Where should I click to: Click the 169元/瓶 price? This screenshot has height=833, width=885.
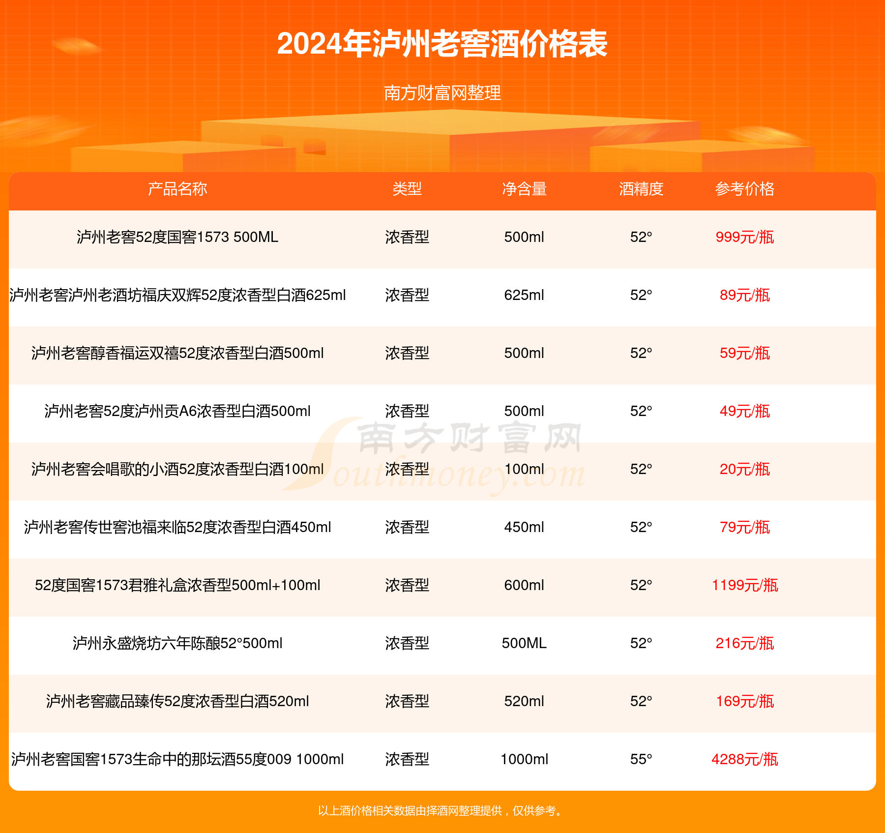click(x=745, y=701)
